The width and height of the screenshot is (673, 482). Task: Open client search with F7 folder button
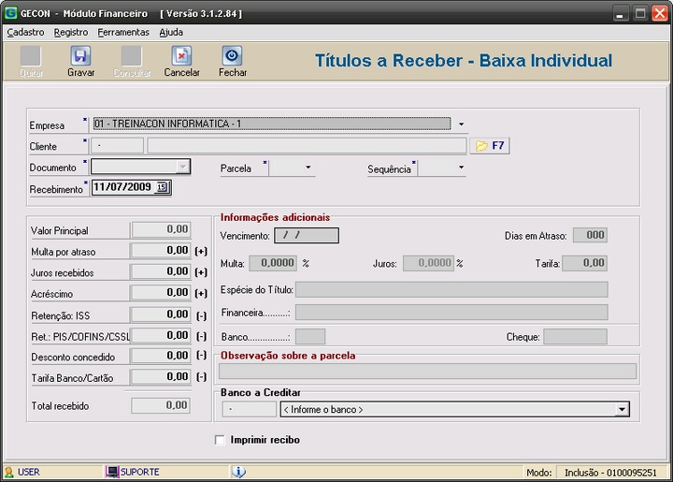[490, 146]
